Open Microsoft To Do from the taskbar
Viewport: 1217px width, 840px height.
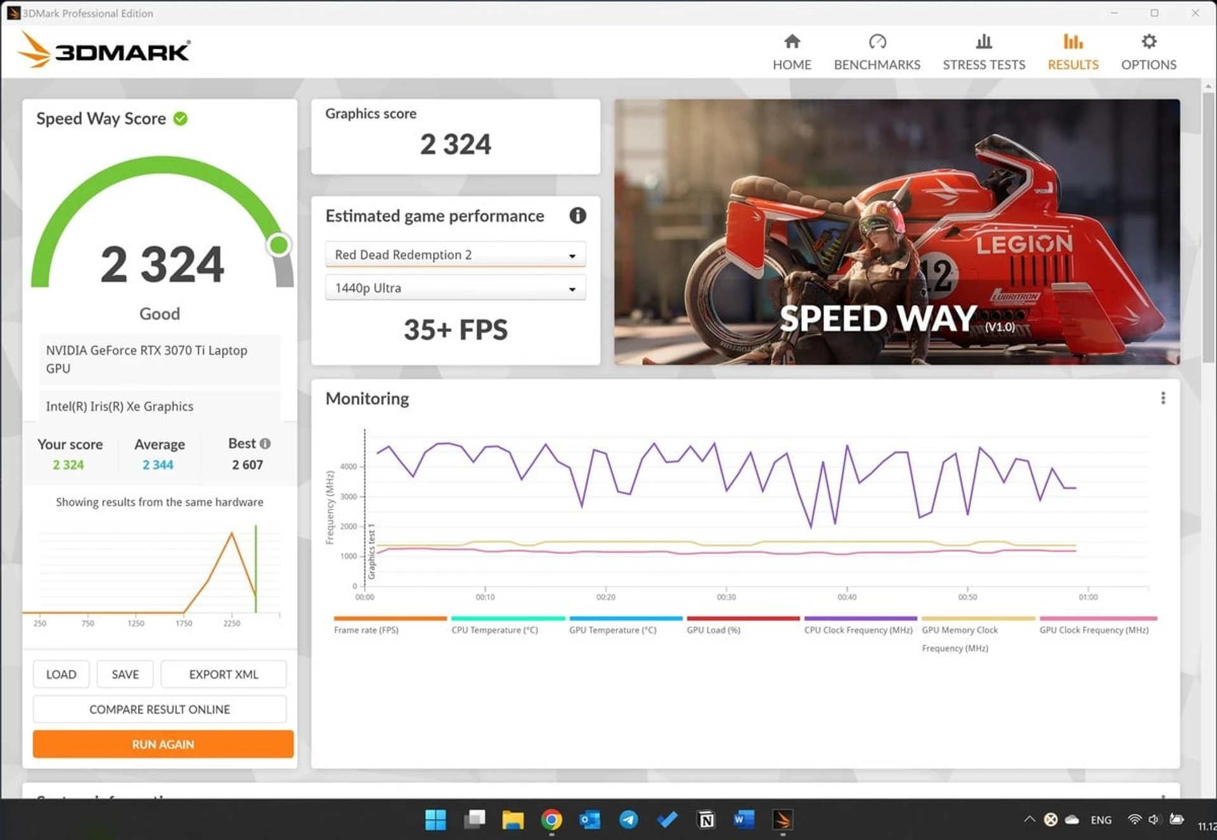[x=667, y=820]
